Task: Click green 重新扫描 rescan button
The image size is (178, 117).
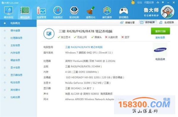Action: (x=160, y=31)
